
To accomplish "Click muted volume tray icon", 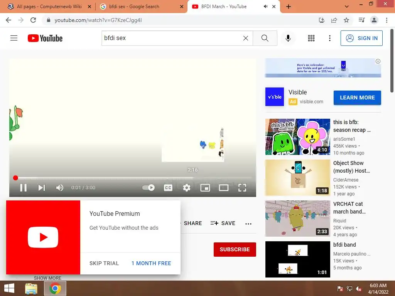I will point(359,289).
